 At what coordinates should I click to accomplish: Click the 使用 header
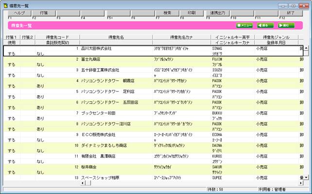(11, 43)
